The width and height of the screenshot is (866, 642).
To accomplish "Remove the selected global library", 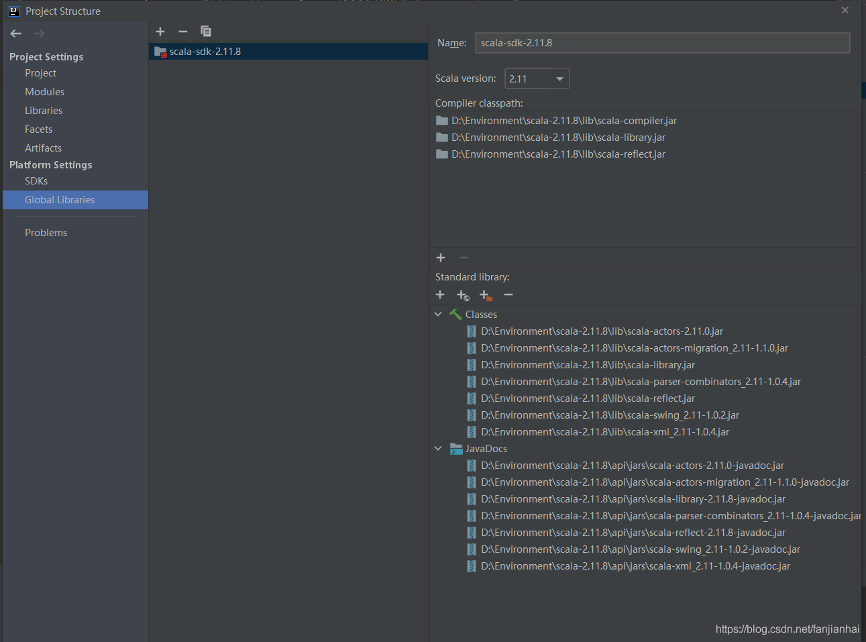I will 183,32.
